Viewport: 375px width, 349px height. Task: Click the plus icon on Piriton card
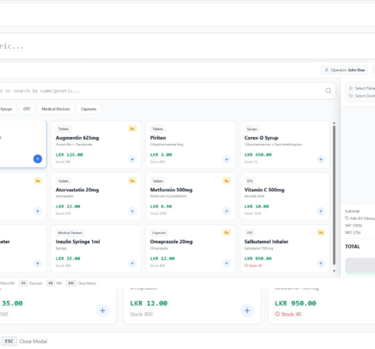pyautogui.click(x=226, y=159)
